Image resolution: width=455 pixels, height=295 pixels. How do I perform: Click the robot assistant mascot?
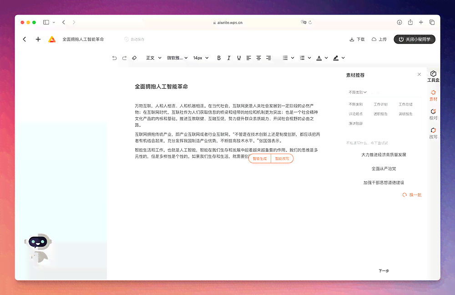coord(39,250)
